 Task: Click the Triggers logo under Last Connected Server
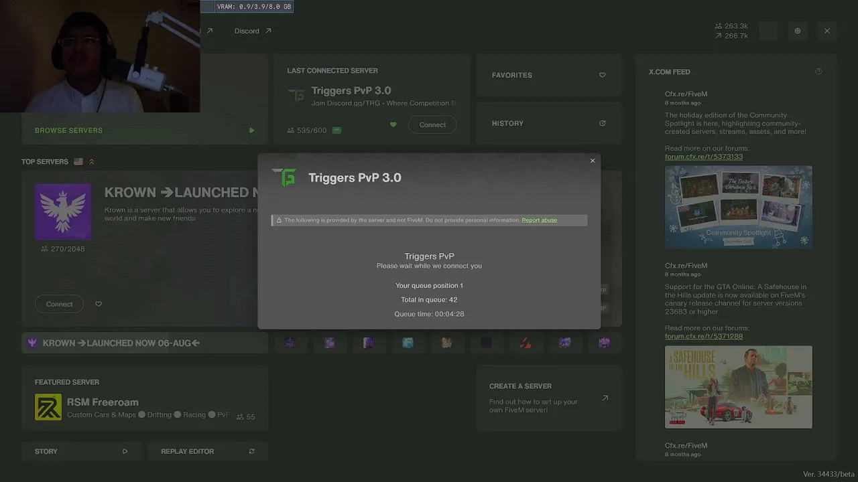pos(296,96)
